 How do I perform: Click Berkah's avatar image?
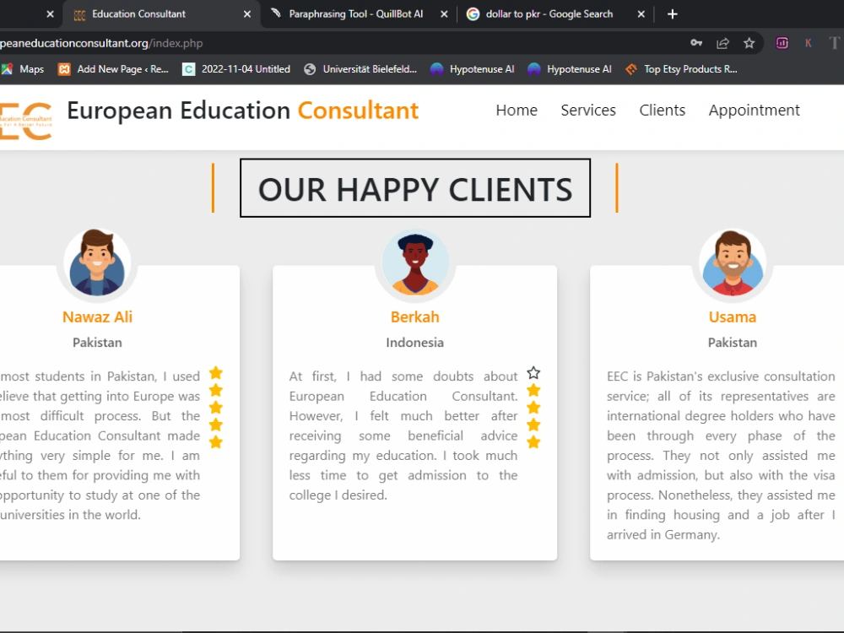click(x=415, y=263)
